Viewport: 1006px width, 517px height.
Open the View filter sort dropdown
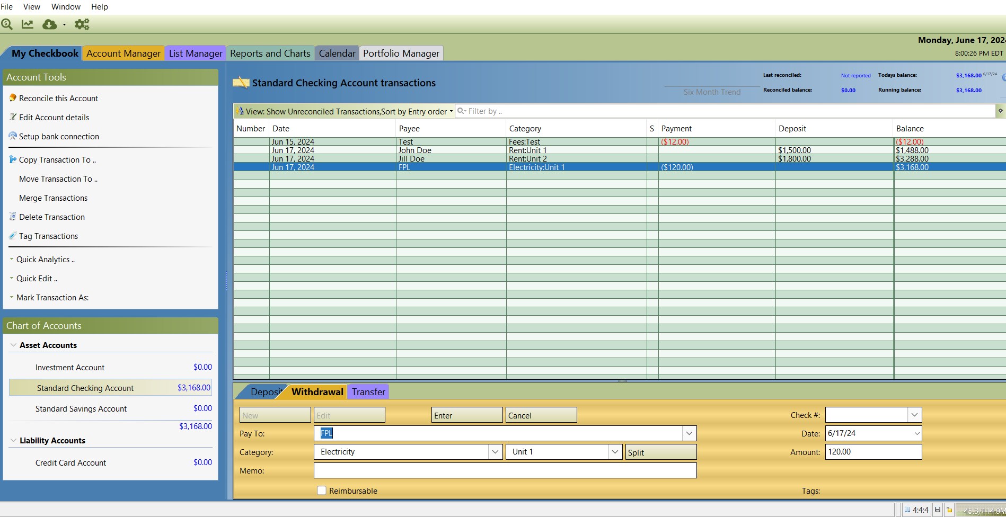[345, 111]
